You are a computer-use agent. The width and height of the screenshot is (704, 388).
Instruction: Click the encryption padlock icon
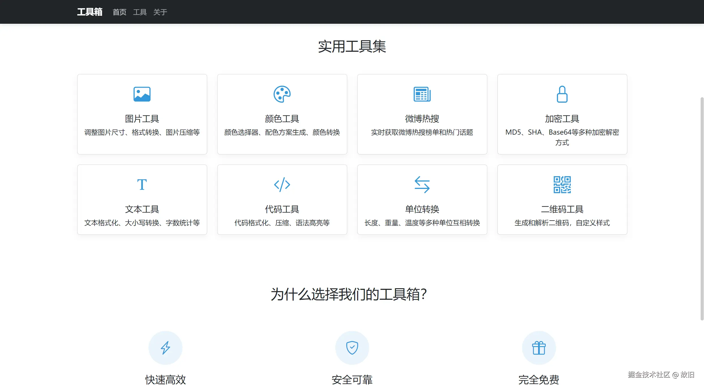[x=562, y=94]
